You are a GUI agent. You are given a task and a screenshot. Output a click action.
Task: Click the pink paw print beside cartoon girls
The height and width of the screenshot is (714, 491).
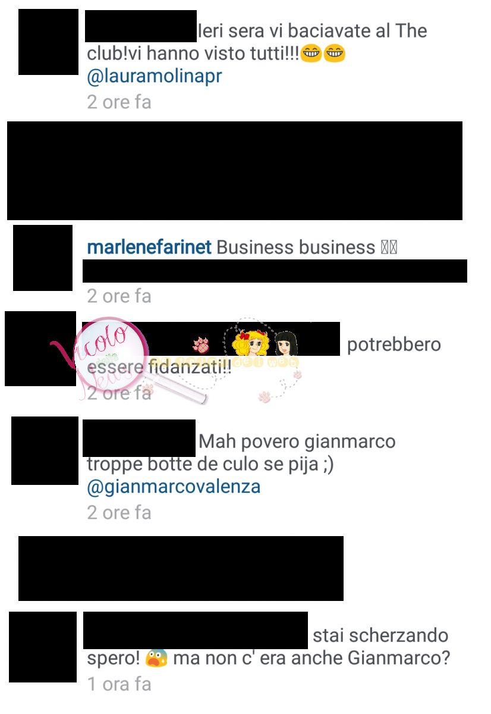[x=202, y=345]
